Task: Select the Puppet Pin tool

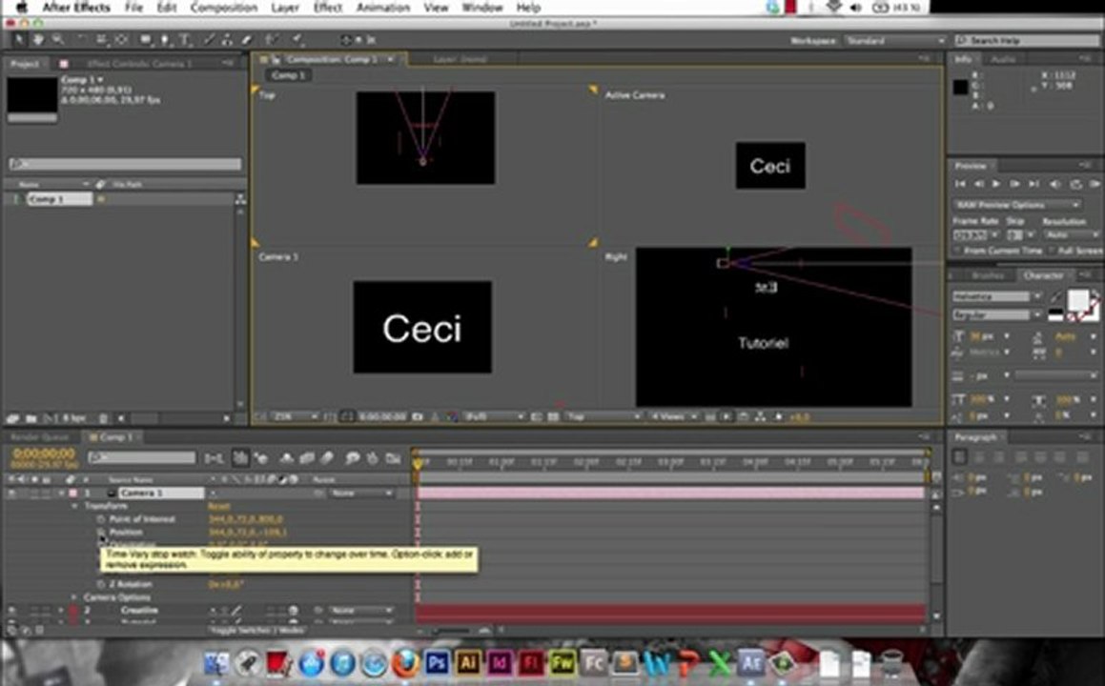Action: coord(297,40)
